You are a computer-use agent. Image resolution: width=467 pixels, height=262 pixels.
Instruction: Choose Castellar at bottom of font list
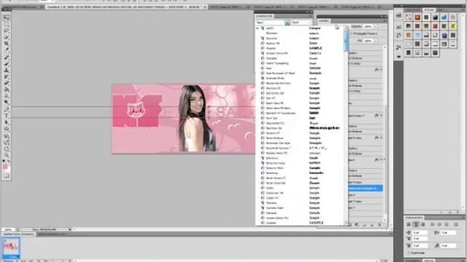(300, 223)
